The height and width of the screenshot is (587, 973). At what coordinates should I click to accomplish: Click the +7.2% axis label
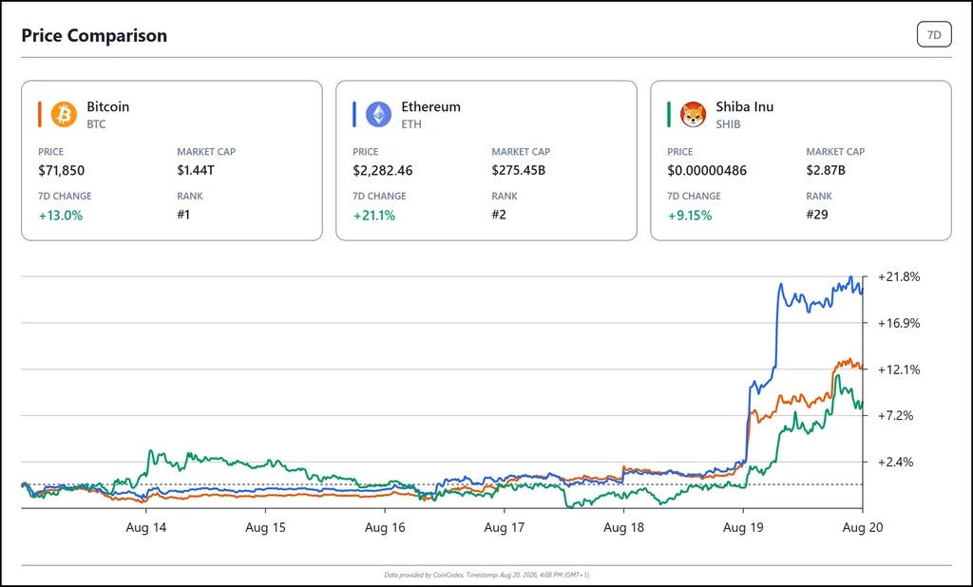coord(895,416)
